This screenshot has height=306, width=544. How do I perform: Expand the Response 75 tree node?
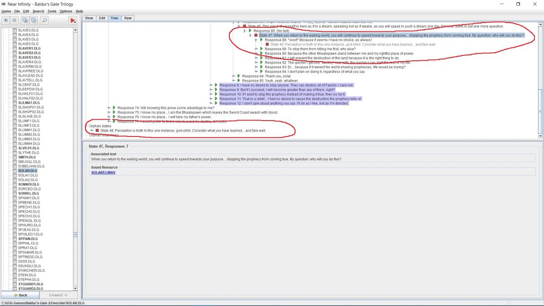[x=108, y=112]
